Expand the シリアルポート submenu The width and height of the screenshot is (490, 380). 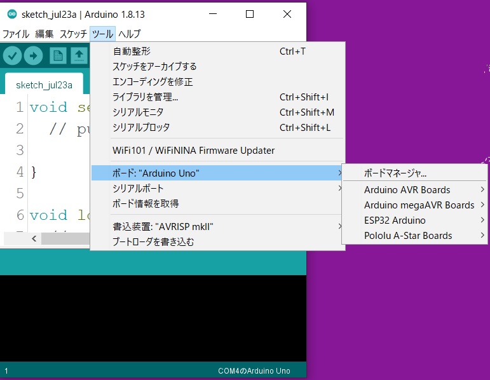click(x=218, y=189)
